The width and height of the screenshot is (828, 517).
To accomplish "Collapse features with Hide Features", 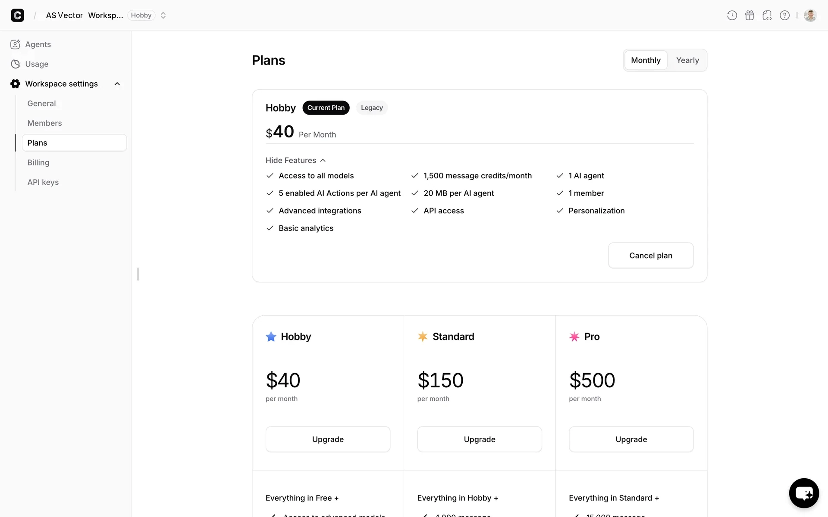I will click(x=295, y=160).
